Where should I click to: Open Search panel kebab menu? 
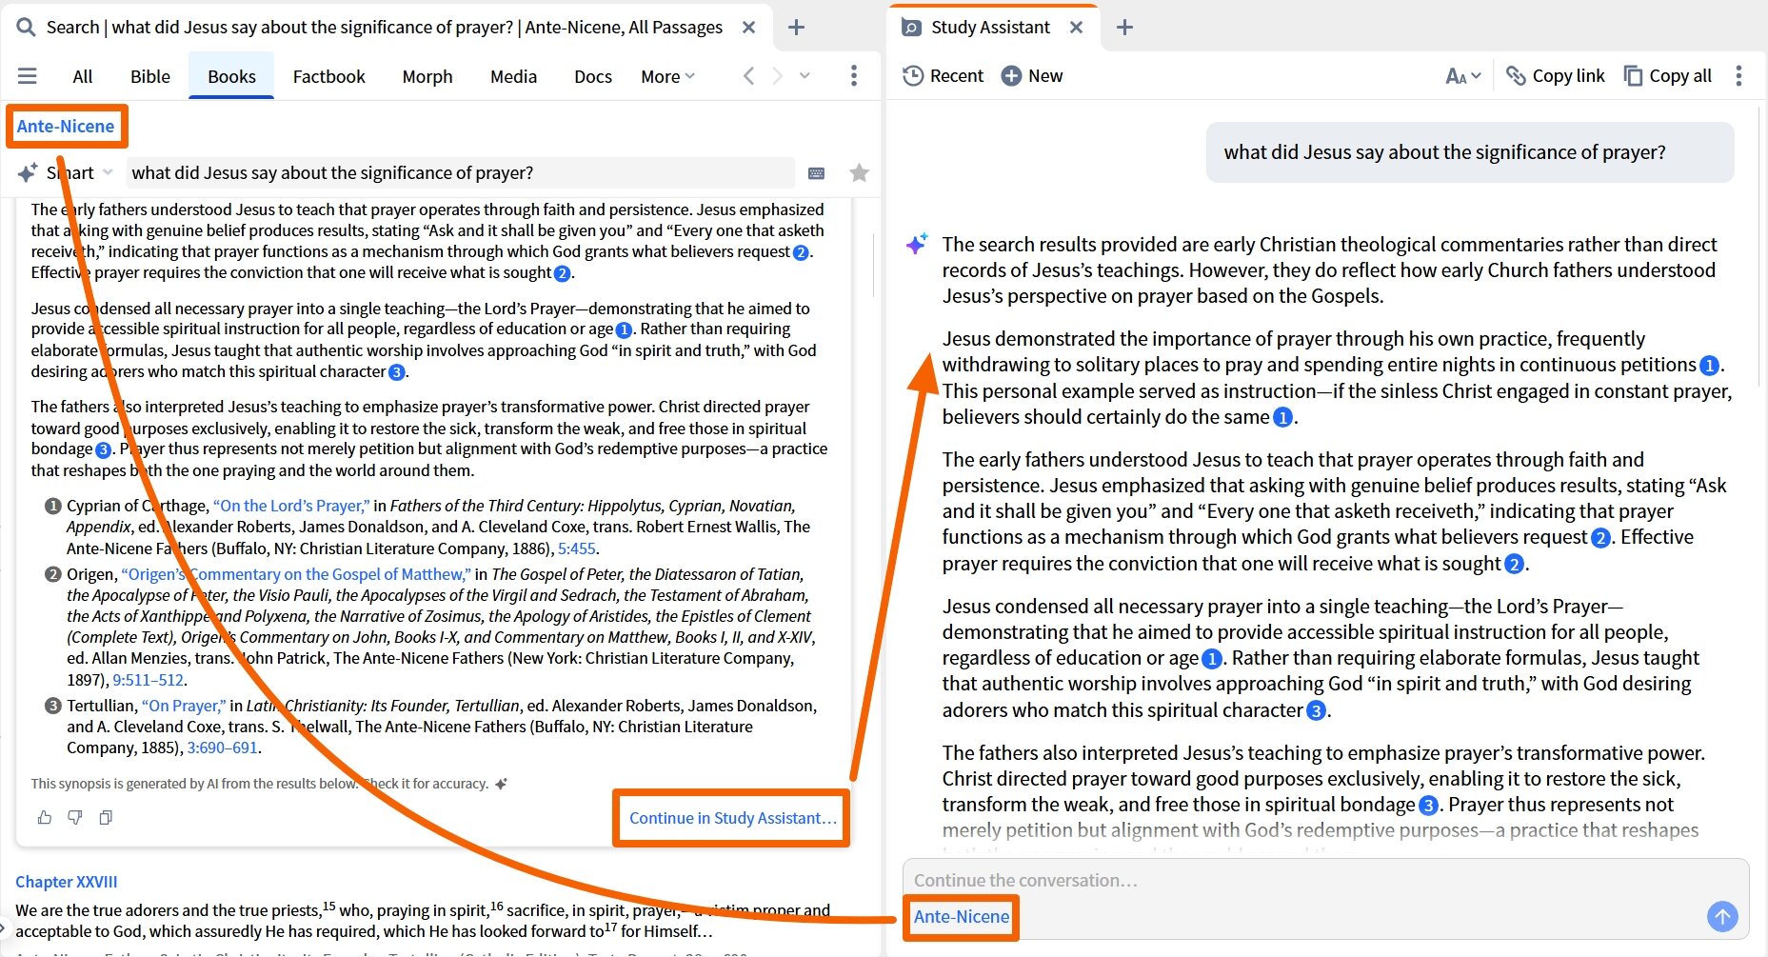[854, 76]
